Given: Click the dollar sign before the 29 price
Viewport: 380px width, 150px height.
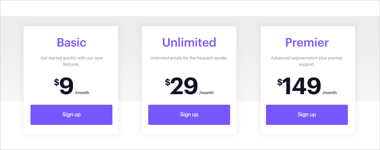Looking at the screenshot, I should click(167, 82).
